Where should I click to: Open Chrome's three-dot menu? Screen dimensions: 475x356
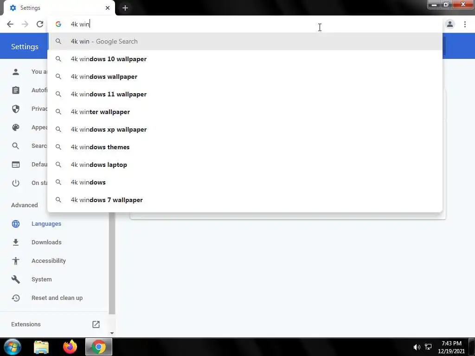(465, 24)
